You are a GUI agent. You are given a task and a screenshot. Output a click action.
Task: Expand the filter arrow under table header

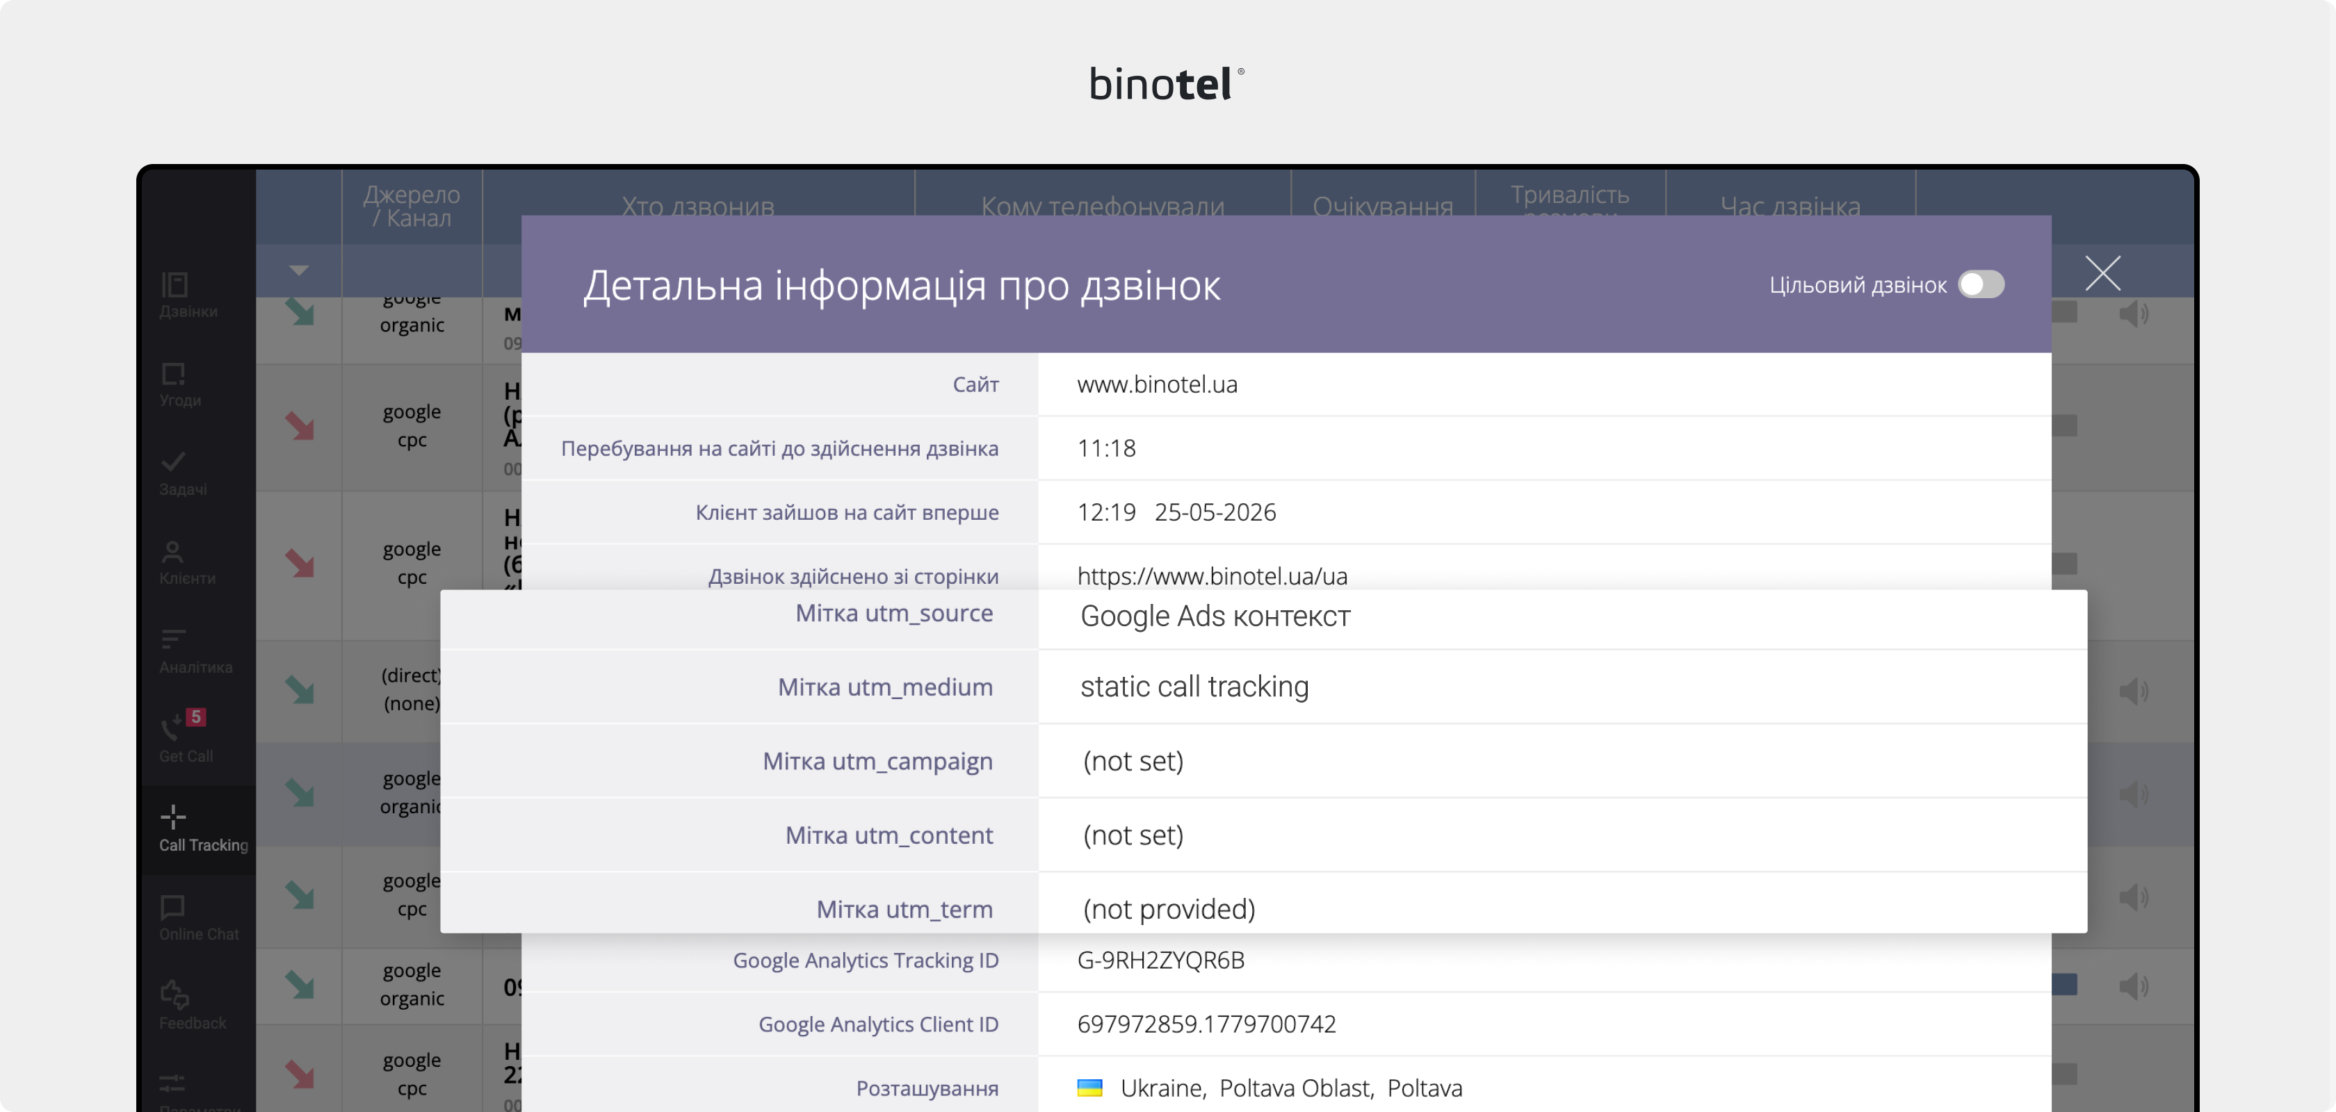(298, 270)
